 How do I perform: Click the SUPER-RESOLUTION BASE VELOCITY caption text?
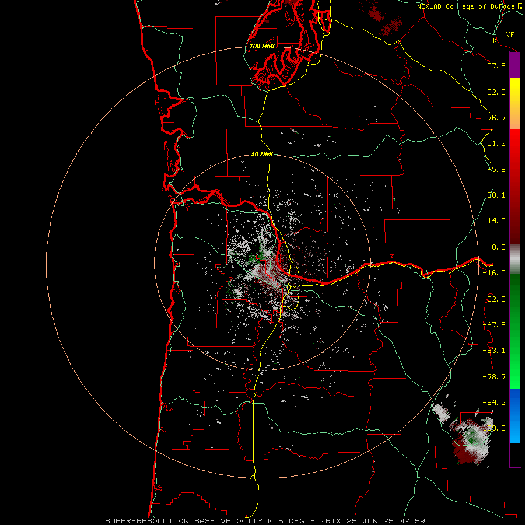184,521
